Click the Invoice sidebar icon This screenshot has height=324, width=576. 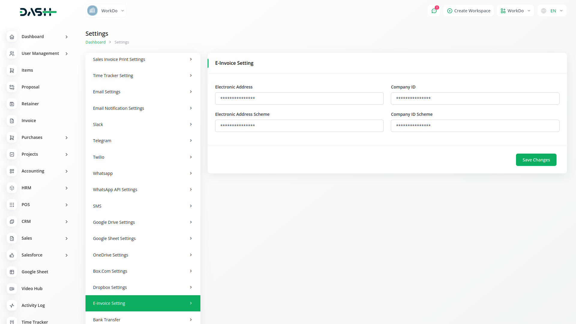12,121
